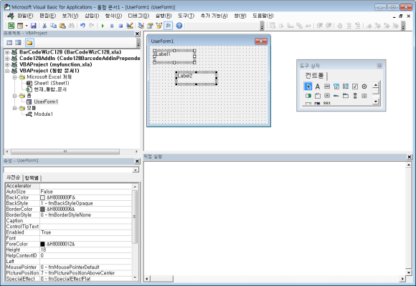Pick the ComboBox control in toolbox
The width and height of the screenshot is (416, 286).
(x=336, y=87)
